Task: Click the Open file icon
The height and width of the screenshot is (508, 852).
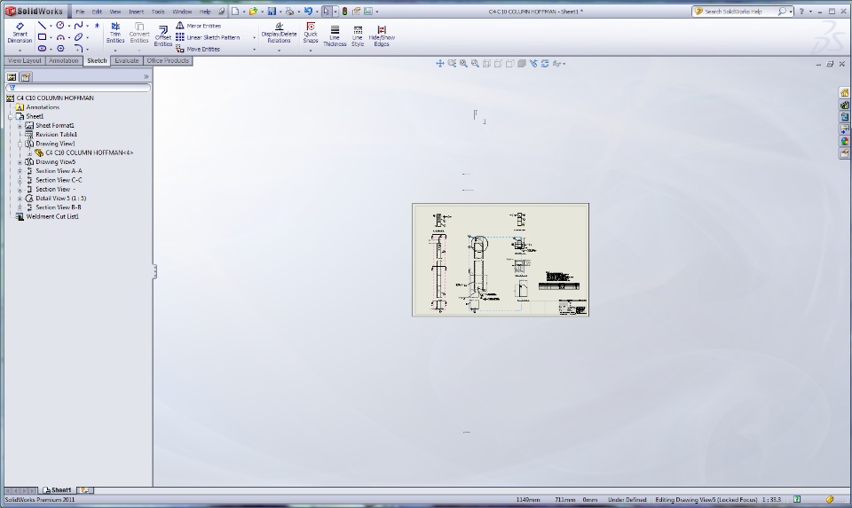Action: [253, 11]
